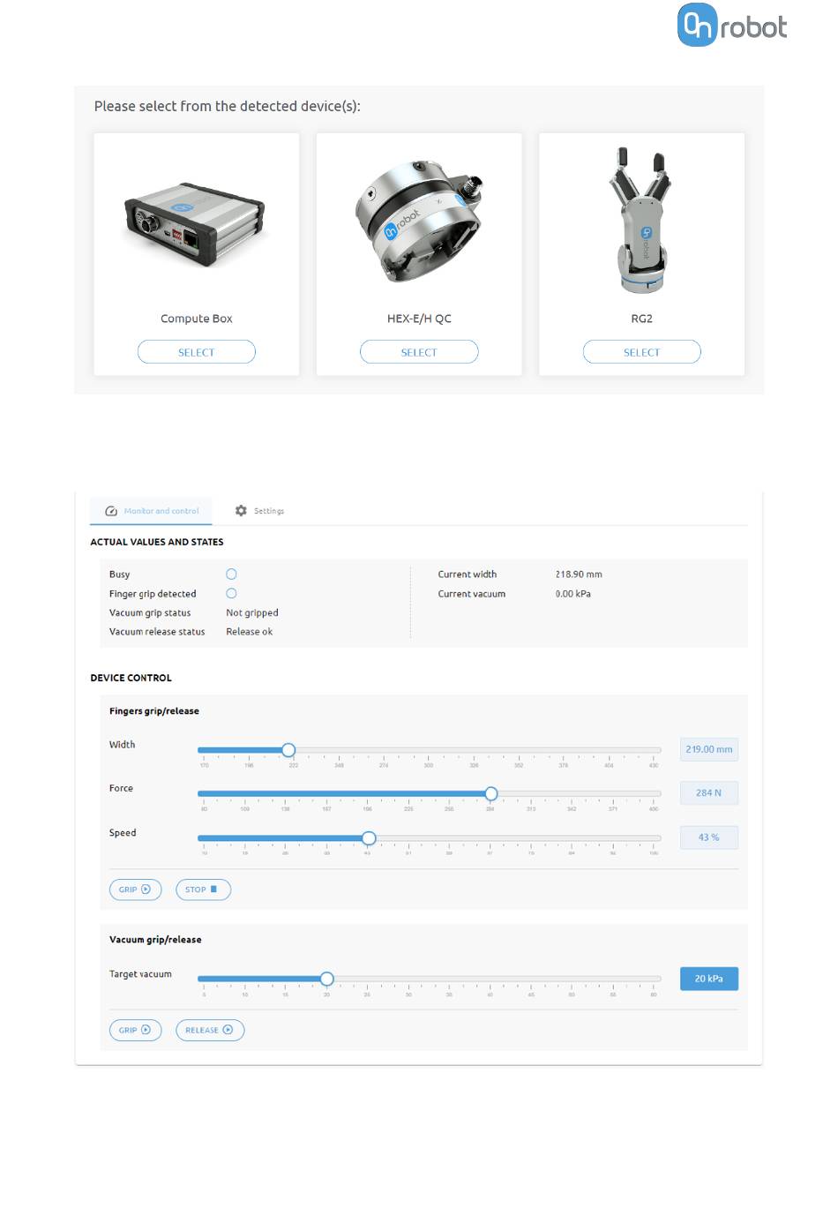The width and height of the screenshot is (838, 1216).
Task: Click the fingers GRIP button
Action: point(135,889)
